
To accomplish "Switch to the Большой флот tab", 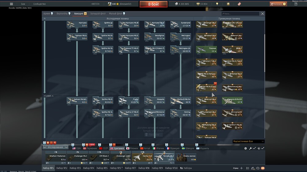I will point(98,13).
